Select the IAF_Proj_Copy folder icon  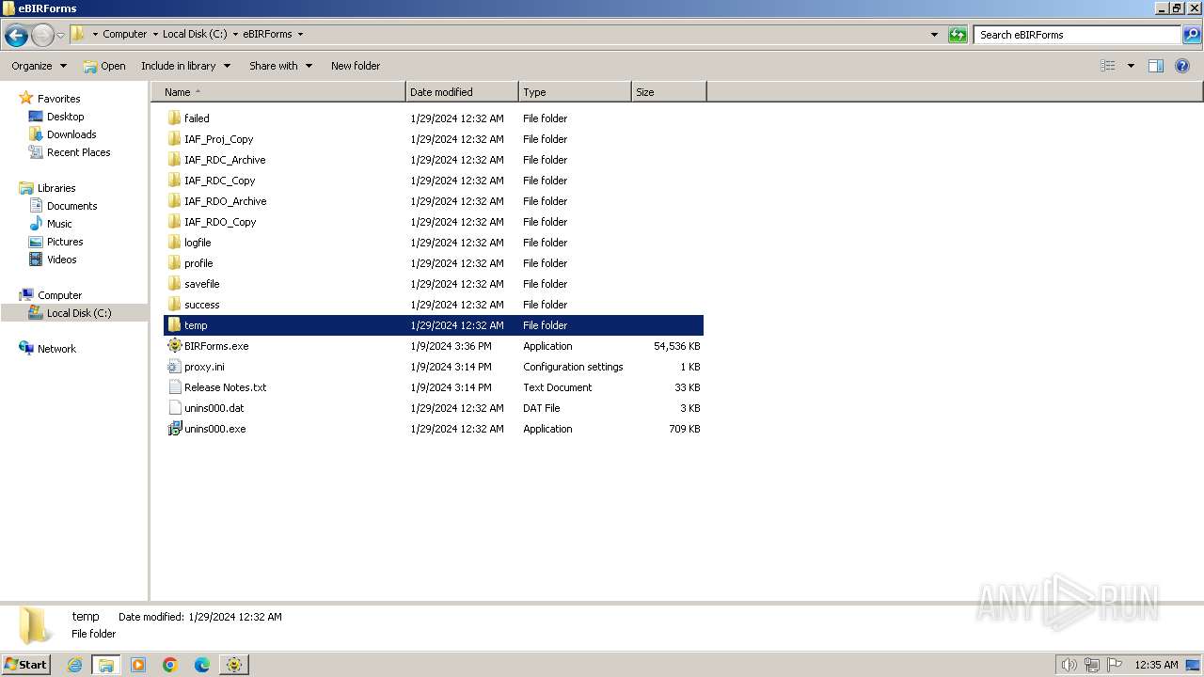pyautogui.click(x=174, y=139)
